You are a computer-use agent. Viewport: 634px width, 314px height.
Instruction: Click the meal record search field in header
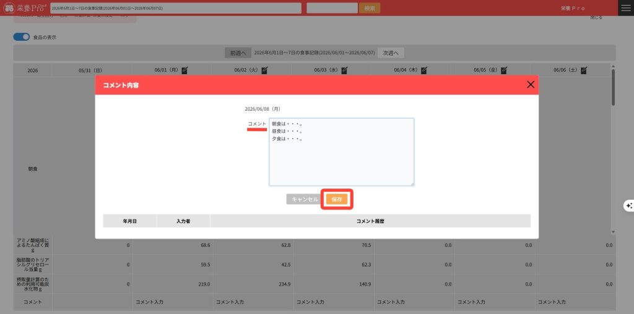click(176, 8)
